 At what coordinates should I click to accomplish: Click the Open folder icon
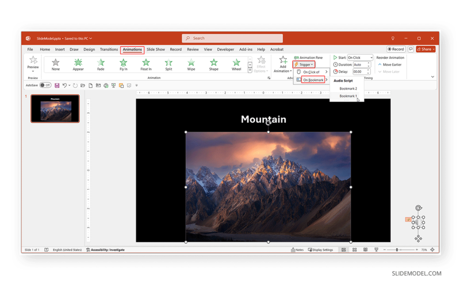(82, 86)
